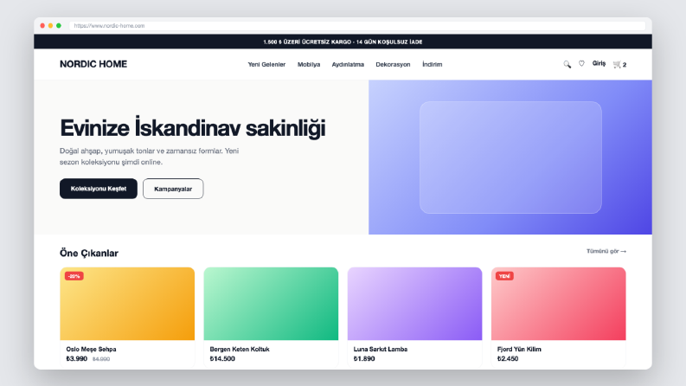The image size is (686, 386).
Task: Click the Oslo Meşe Sehpa title
Action: click(91, 350)
